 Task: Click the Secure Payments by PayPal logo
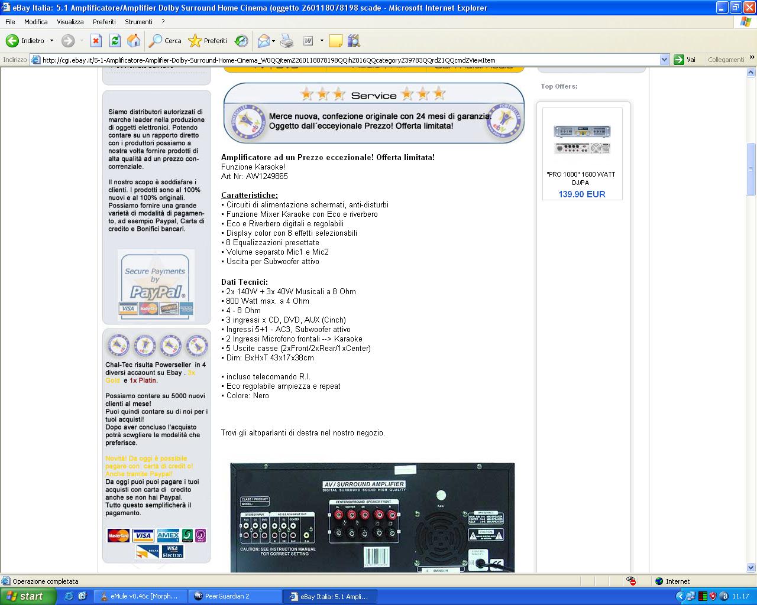(x=156, y=285)
